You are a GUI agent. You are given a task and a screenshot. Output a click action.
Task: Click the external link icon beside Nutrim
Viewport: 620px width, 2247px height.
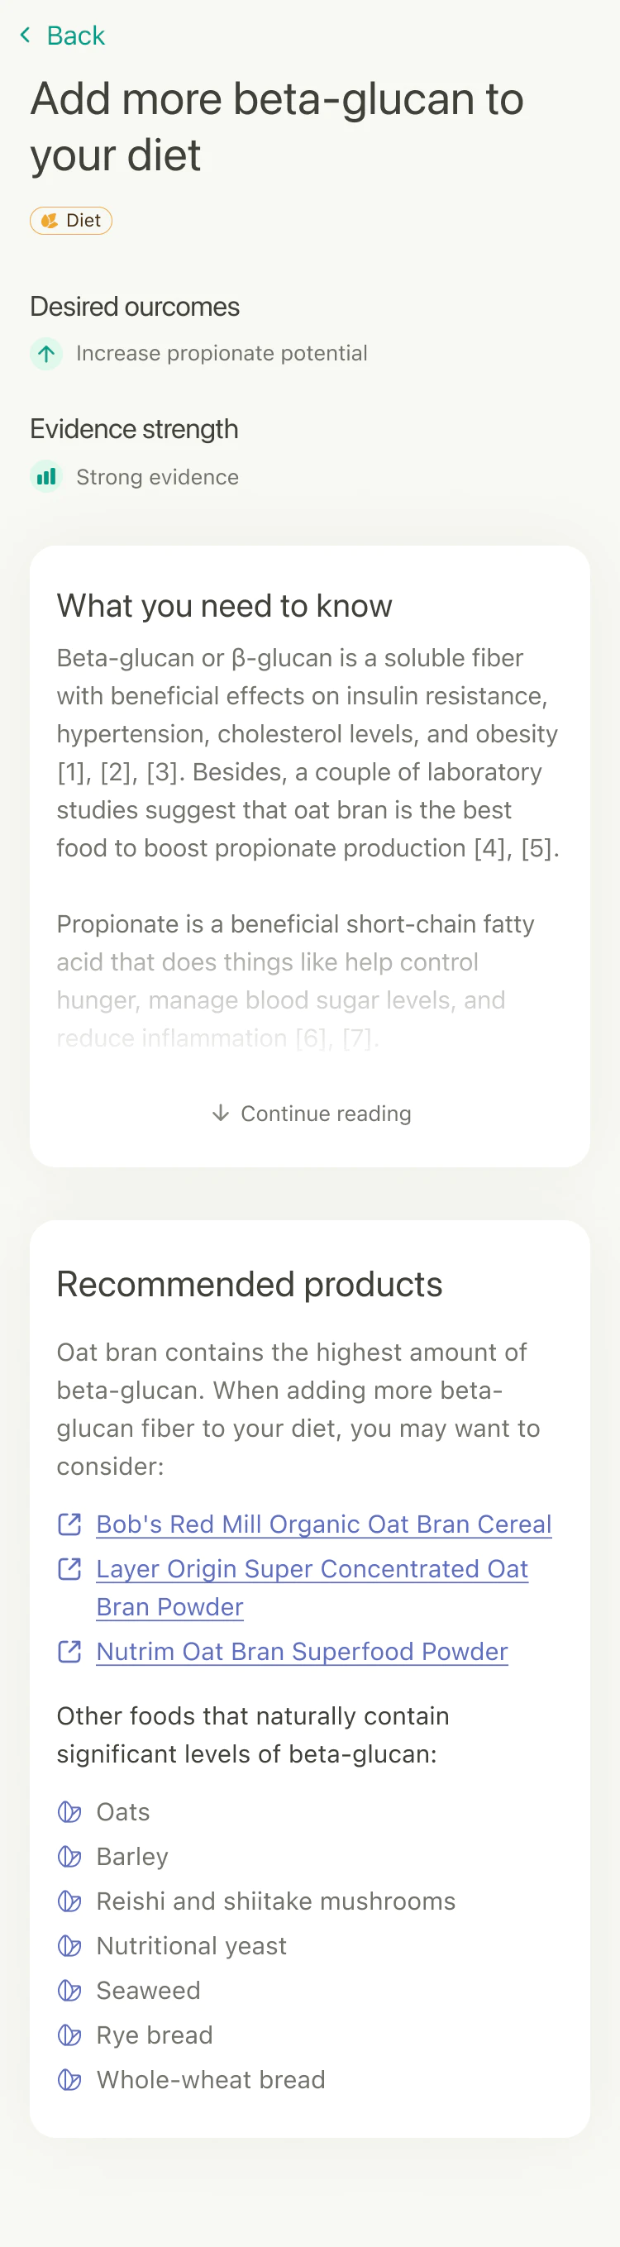pyautogui.click(x=69, y=1651)
